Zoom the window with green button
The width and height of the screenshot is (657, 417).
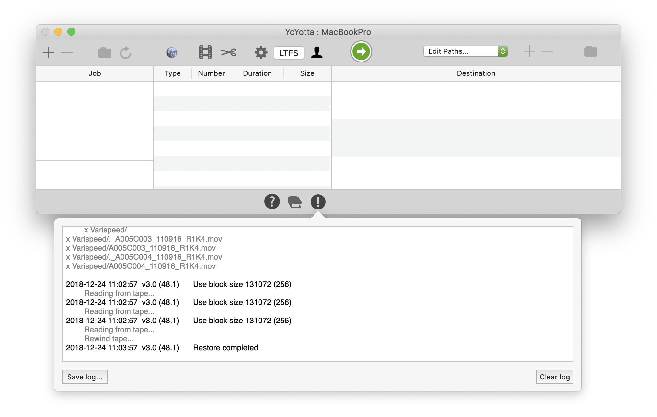pyautogui.click(x=71, y=32)
